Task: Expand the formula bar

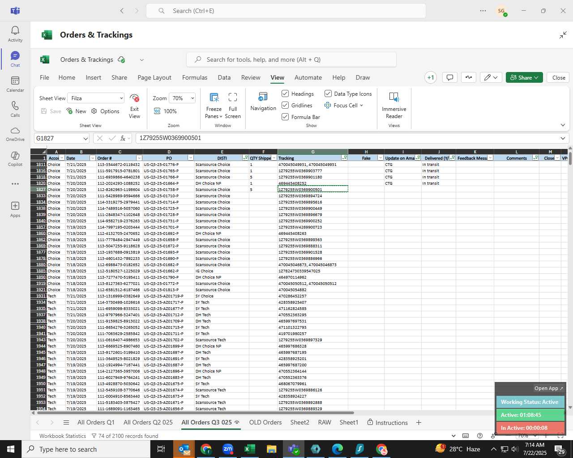Action: [x=563, y=138]
